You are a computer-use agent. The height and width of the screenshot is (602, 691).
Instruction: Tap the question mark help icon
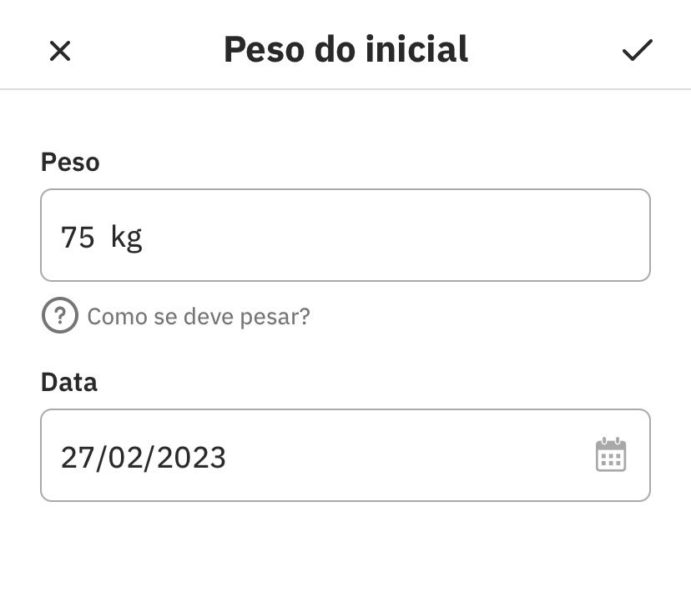[x=60, y=315]
